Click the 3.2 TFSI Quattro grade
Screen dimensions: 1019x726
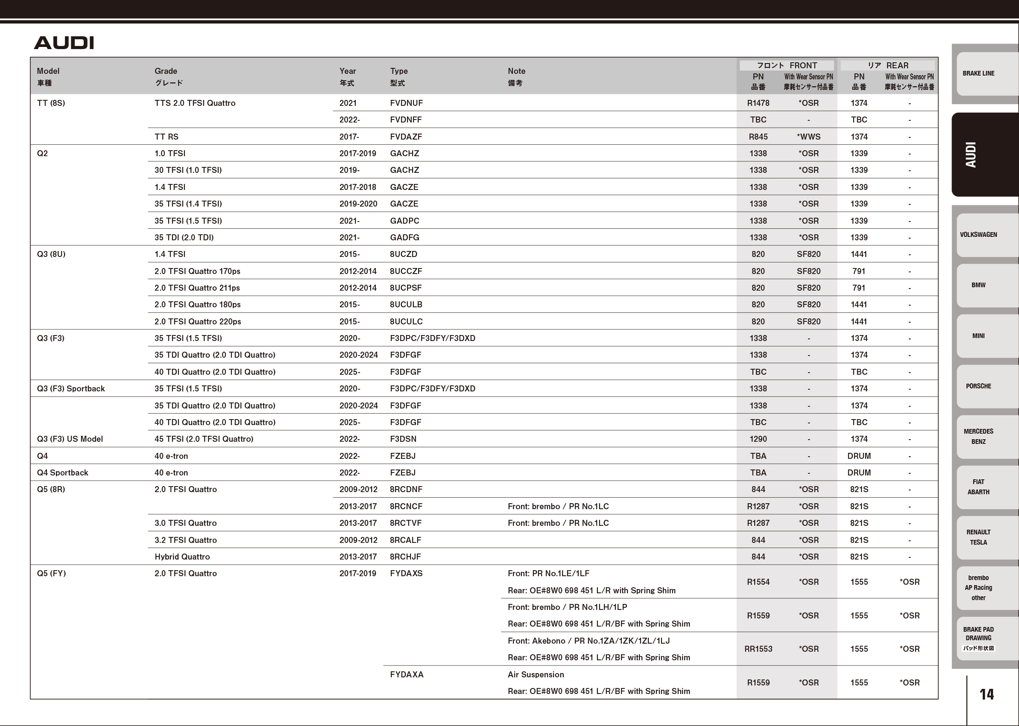pyautogui.click(x=186, y=540)
